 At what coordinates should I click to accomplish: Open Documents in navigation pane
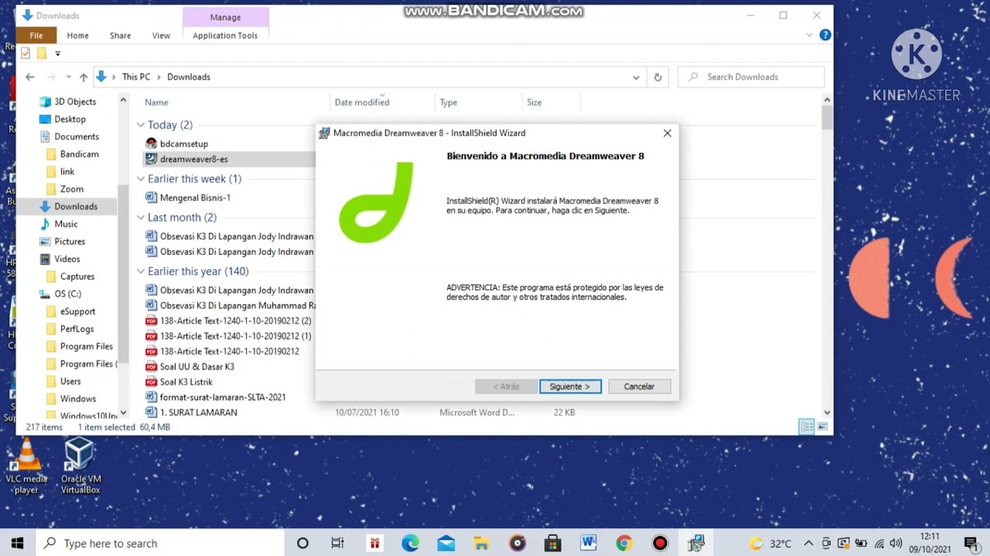click(76, 137)
